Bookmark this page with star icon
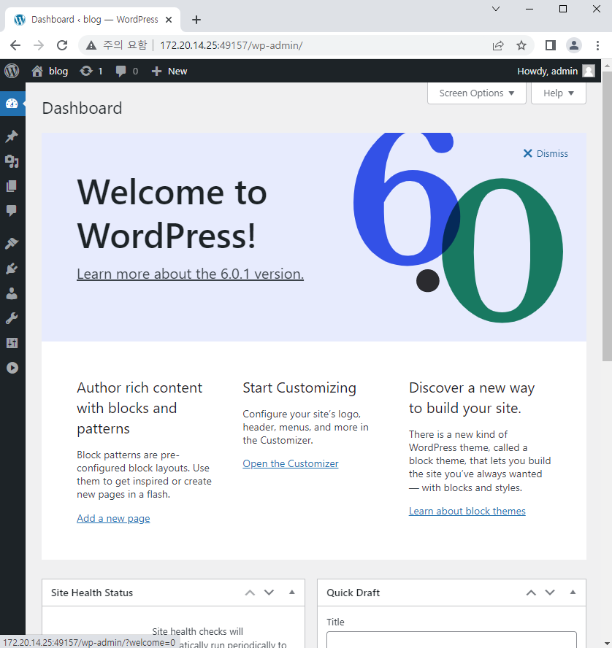 tap(521, 45)
